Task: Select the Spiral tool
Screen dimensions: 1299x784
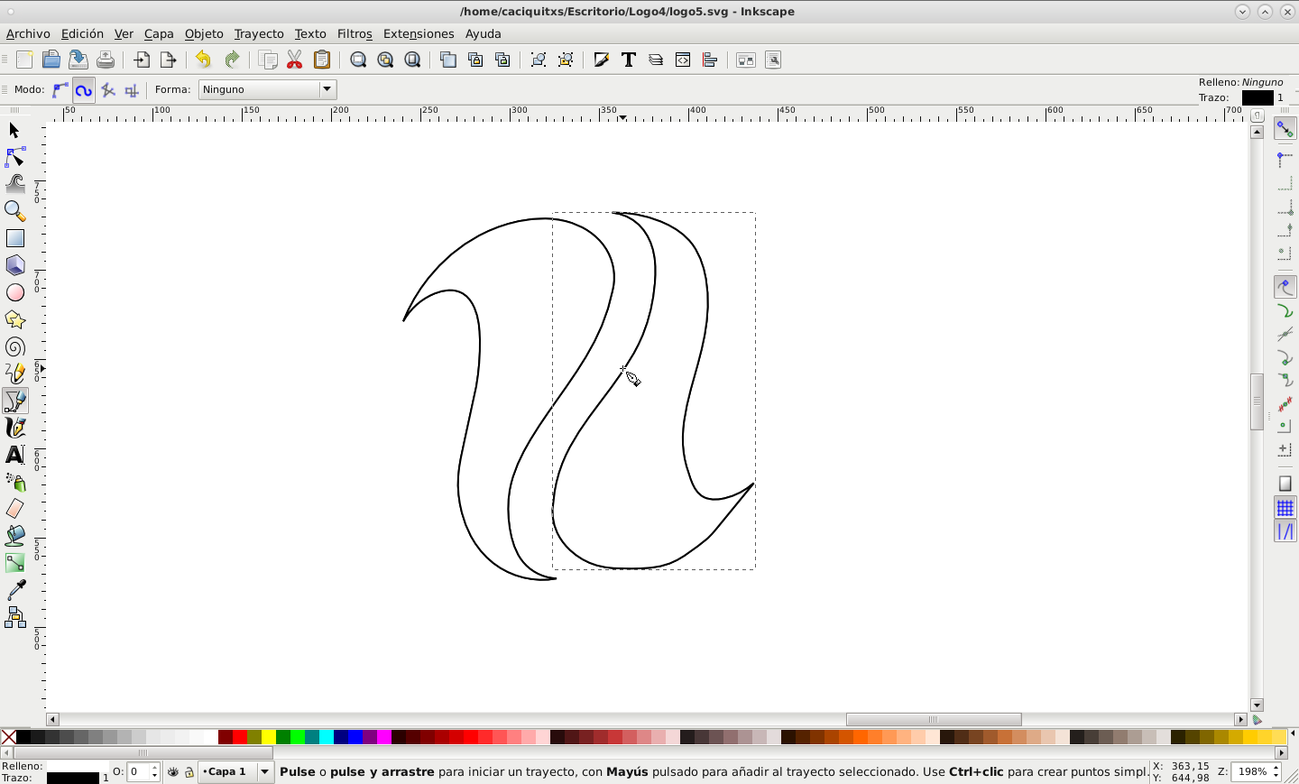Action: [14, 347]
